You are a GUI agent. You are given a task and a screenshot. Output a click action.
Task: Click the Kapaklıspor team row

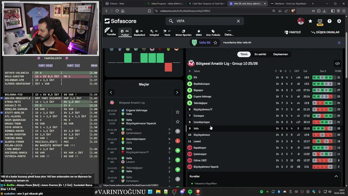tap(264, 148)
